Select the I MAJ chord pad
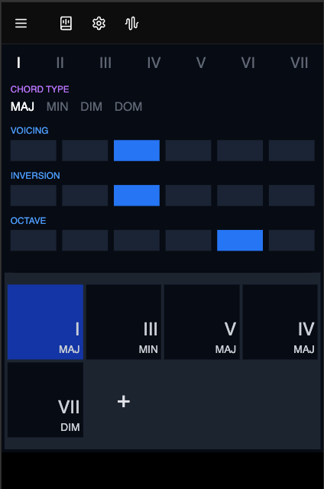Image resolution: width=324 pixels, height=489 pixels. [x=45, y=322]
